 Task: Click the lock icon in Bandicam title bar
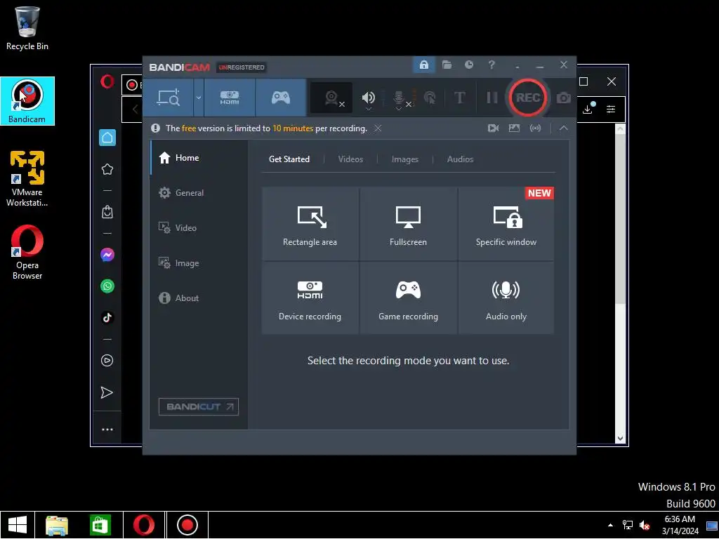[423, 65]
